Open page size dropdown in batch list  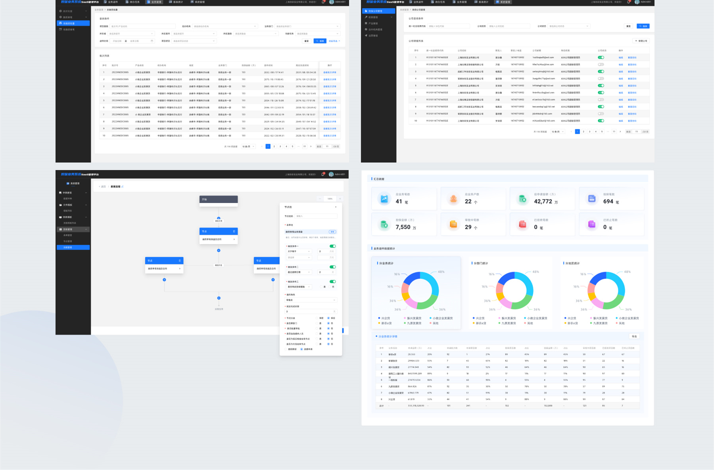point(248,146)
